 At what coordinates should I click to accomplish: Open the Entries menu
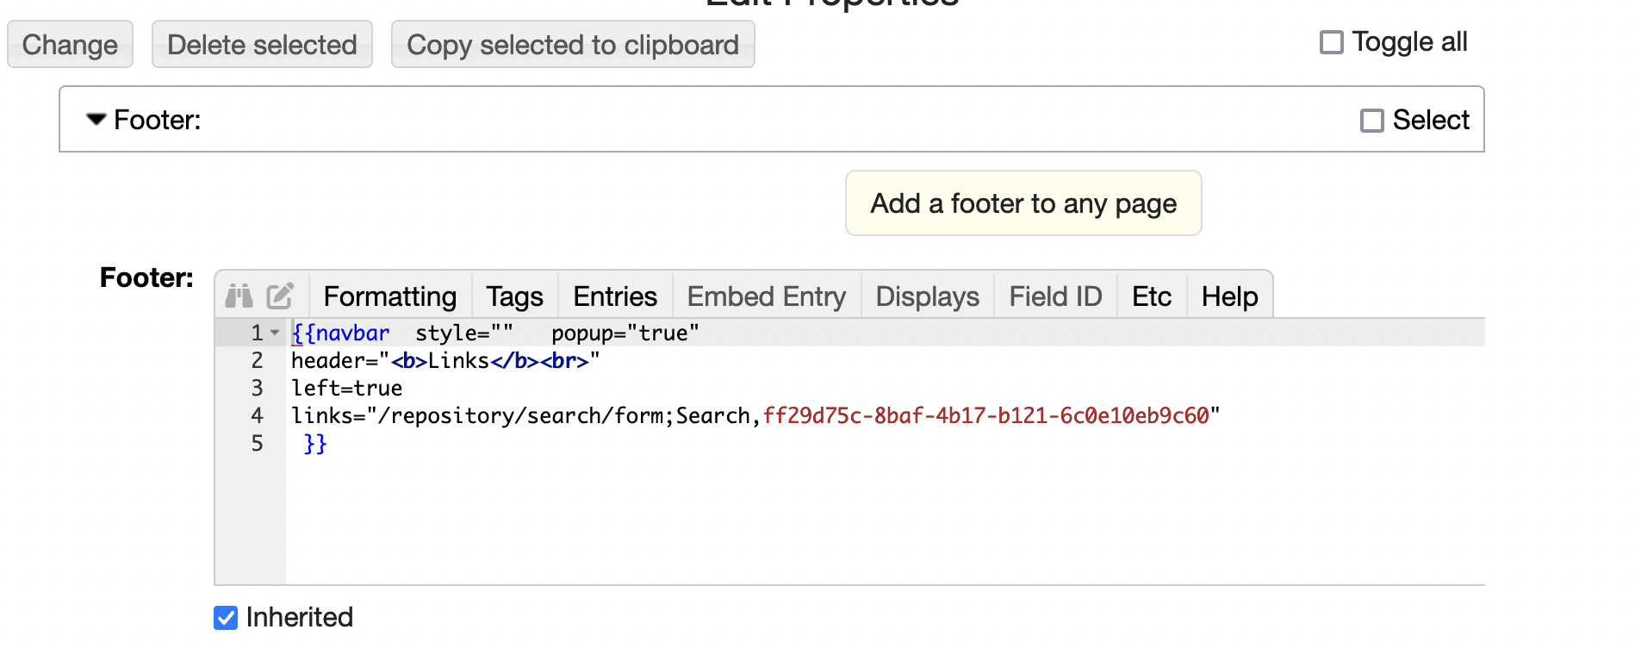pos(615,296)
